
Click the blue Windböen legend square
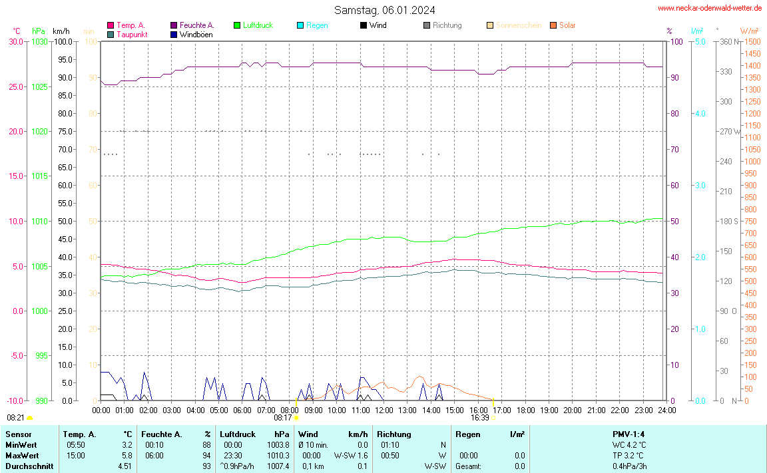pos(174,35)
